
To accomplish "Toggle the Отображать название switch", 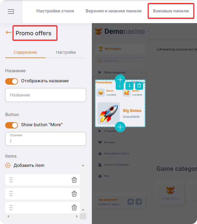I will tap(12, 81).
